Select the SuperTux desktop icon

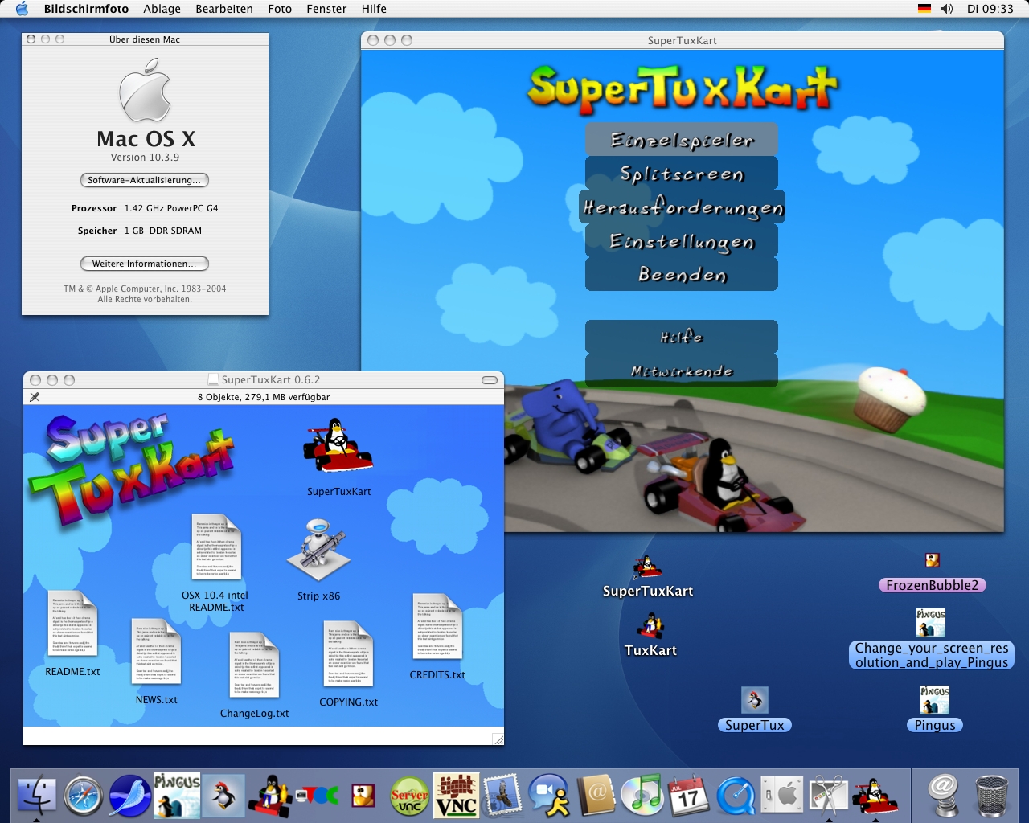click(754, 700)
